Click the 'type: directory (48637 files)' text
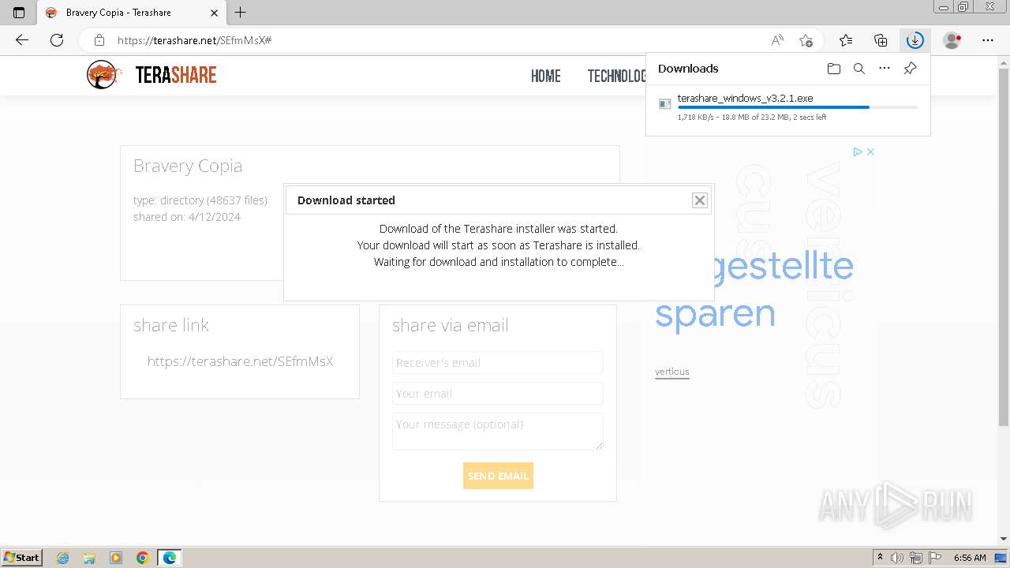 click(200, 200)
